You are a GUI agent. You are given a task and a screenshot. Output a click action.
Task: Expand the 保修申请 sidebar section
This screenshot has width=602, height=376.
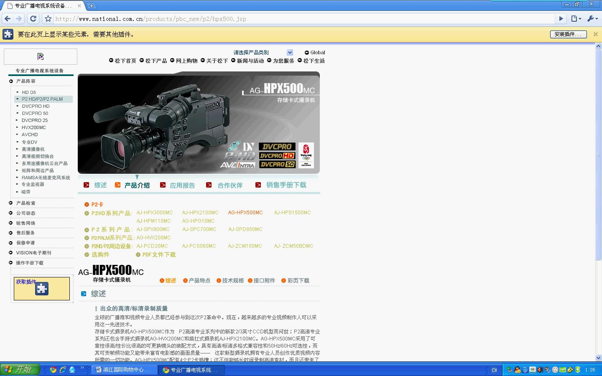(26, 243)
